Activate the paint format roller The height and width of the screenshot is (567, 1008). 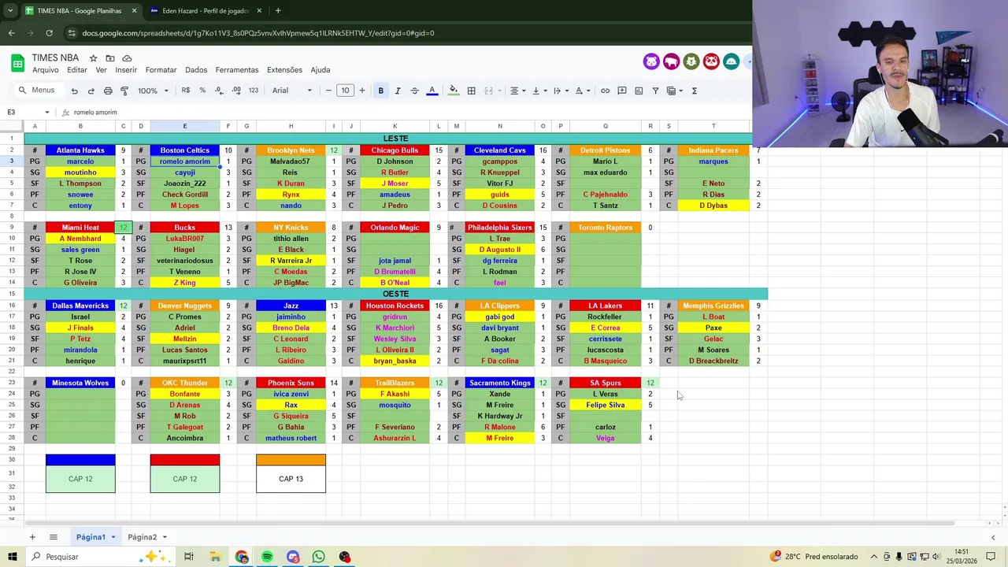pos(124,91)
